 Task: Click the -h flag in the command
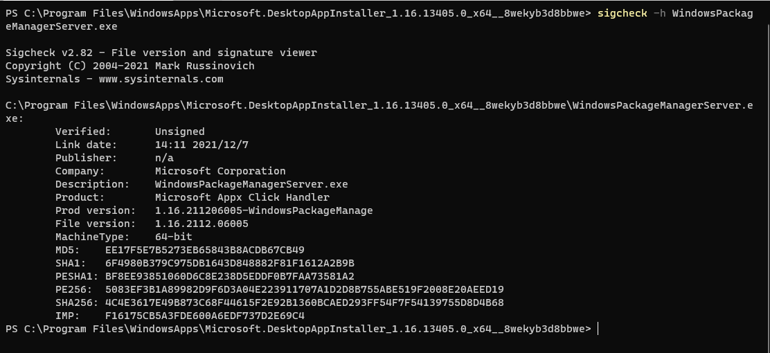pos(659,13)
